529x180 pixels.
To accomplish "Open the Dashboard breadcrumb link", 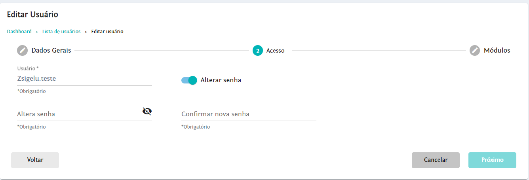I will pos(19,32).
